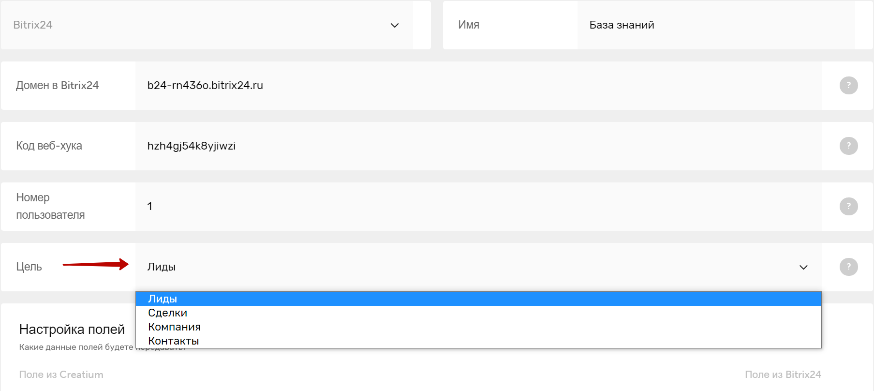The width and height of the screenshot is (874, 391).
Task: Open help icon for Код веб-хука
Action: click(848, 146)
